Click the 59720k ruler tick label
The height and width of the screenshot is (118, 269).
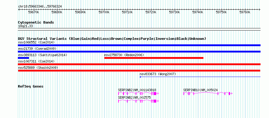point(151,12)
